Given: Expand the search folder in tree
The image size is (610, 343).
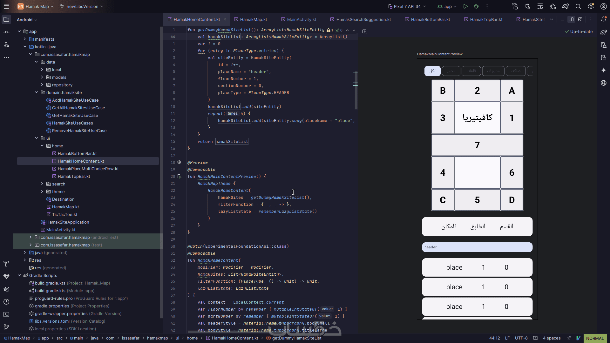Looking at the screenshot, I should (x=42, y=184).
